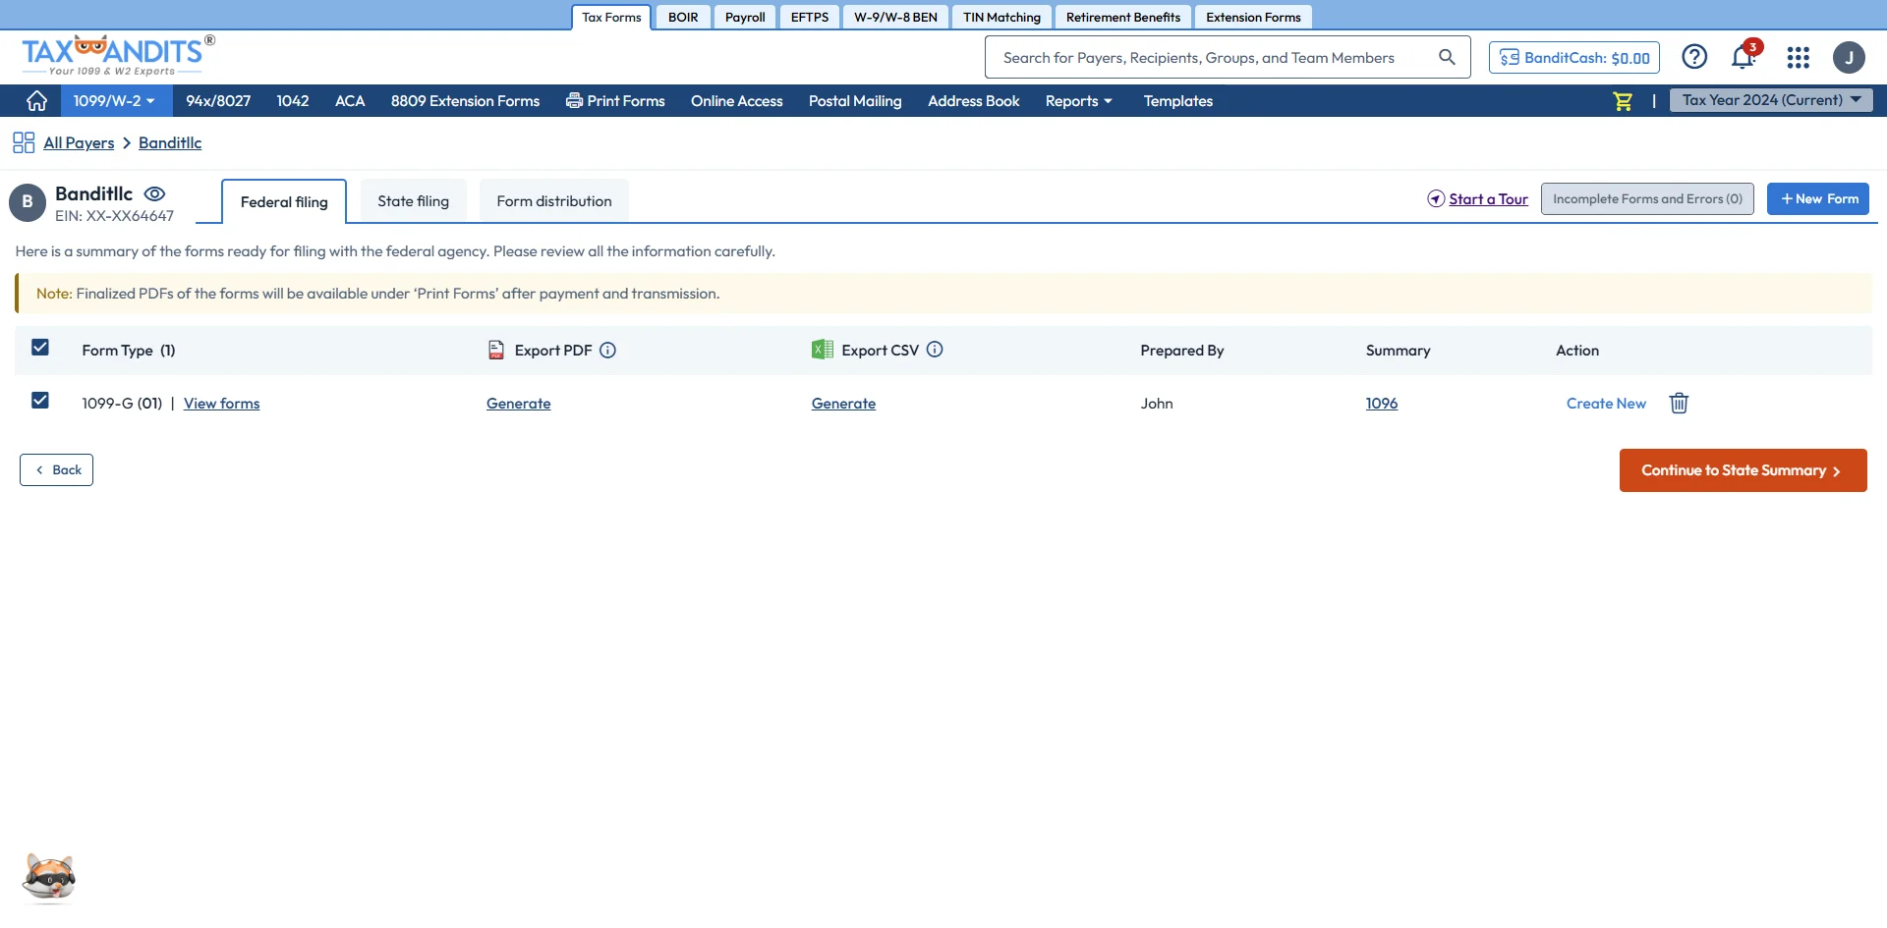Select the Federal filing tab
This screenshot has height=928, width=1887.
pyautogui.click(x=284, y=201)
